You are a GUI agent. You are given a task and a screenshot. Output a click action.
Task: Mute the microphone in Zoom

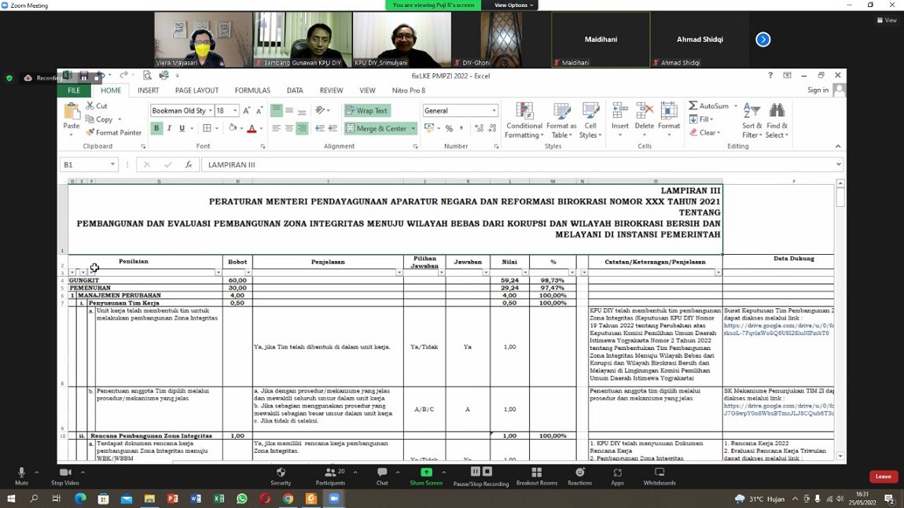click(21, 477)
